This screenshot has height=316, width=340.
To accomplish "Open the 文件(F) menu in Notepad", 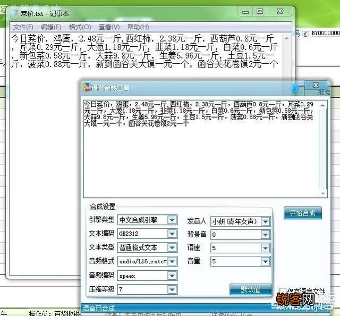I will click(x=23, y=27).
